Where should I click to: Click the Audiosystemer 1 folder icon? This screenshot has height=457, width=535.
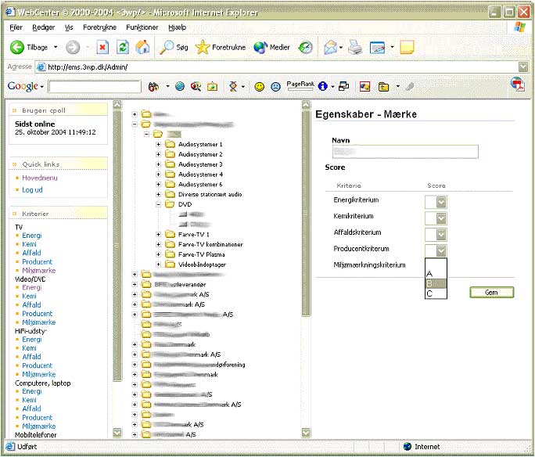[170, 144]
